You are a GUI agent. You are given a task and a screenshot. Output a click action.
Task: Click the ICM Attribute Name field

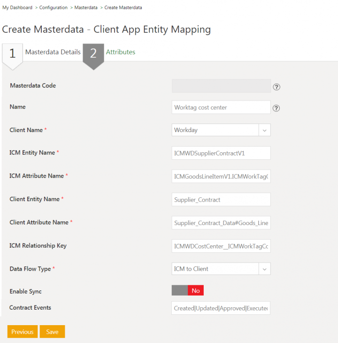pos(221,176)
